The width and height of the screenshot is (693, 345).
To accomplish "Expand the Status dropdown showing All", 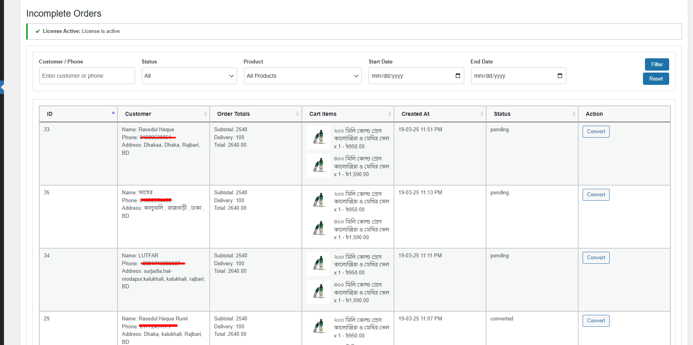I will [x=189, y=76].
